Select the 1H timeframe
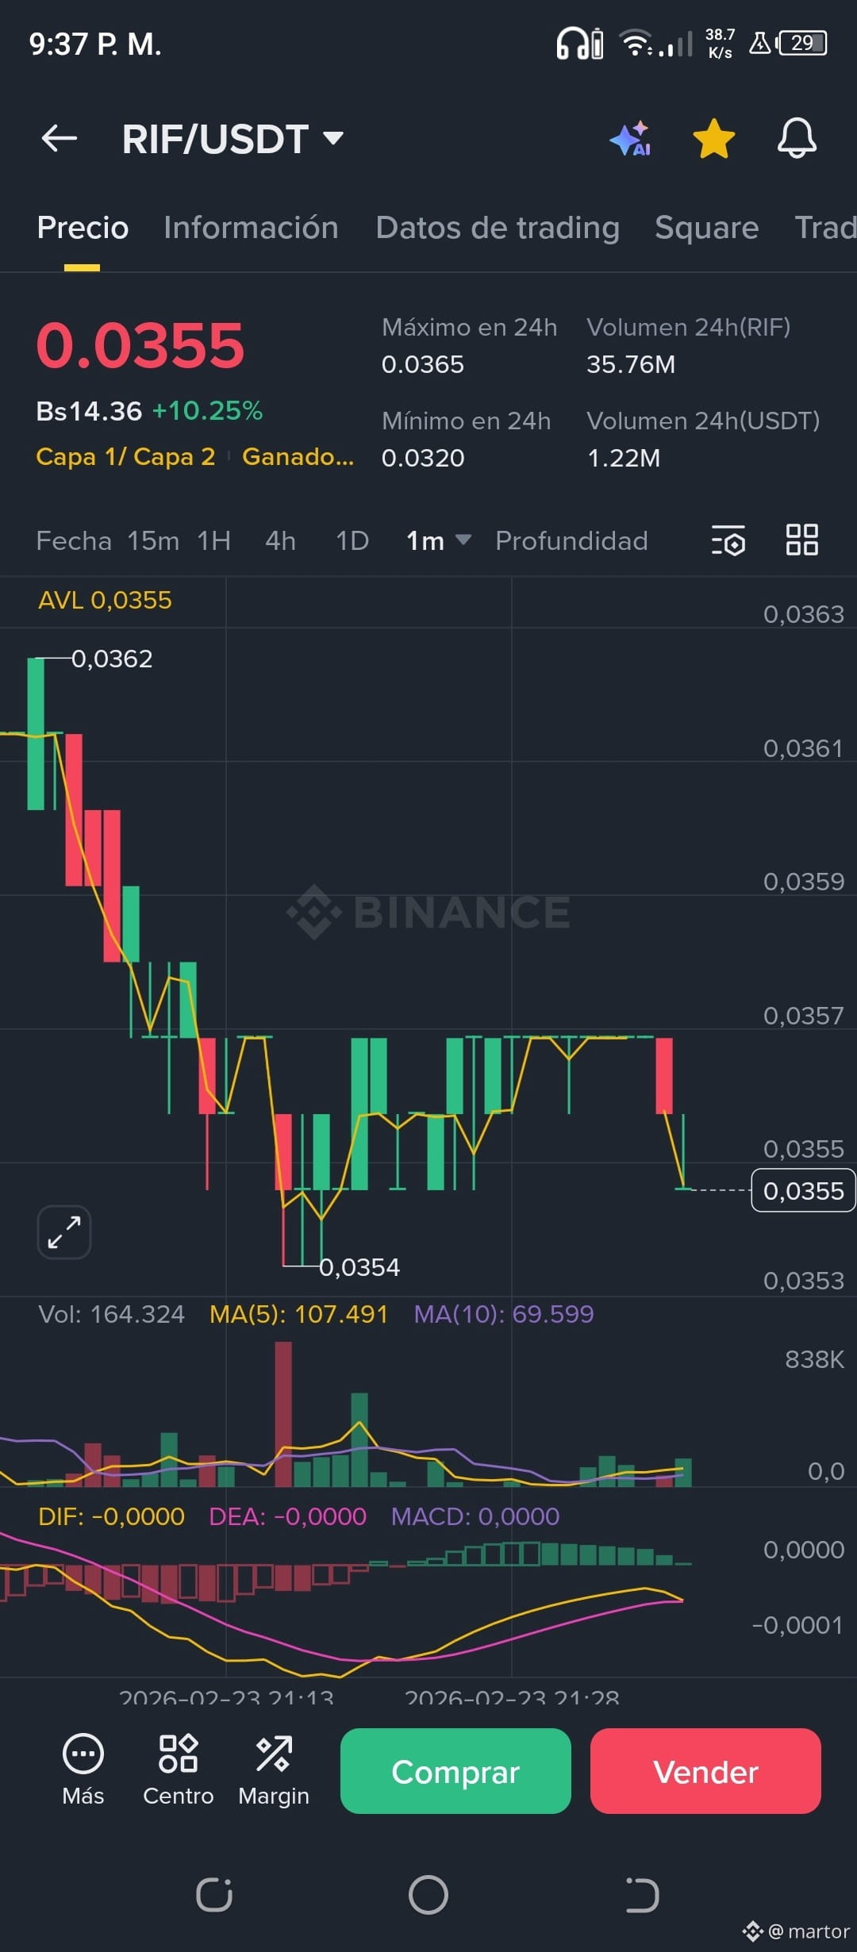Viewport: 857px width, 1952px height. [x=214, y=540]
